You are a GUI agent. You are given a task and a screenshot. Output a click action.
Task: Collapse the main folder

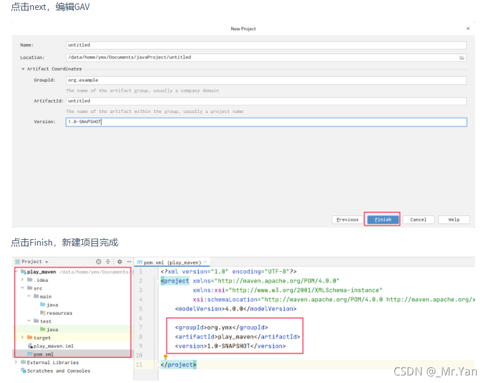click(29, 296)
